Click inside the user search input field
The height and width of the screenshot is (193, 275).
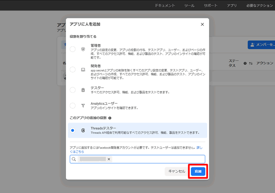coord(156,159)
